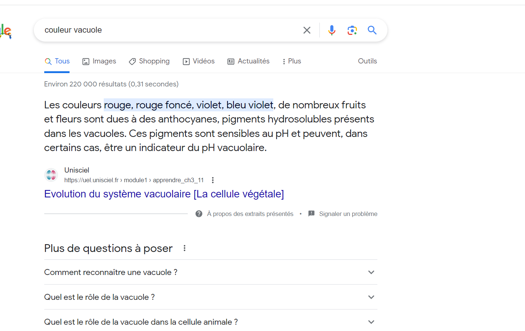Viewport: 525px width, 331px height.
Task: Open Google Lens camera search
Action: point(352,30)
